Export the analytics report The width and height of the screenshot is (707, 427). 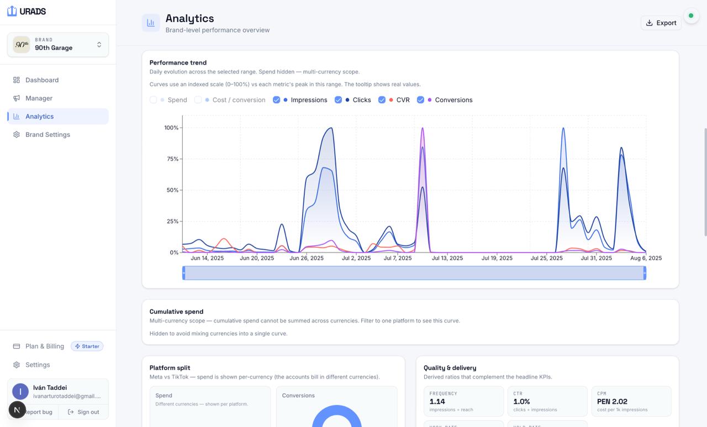pos(661,23)
